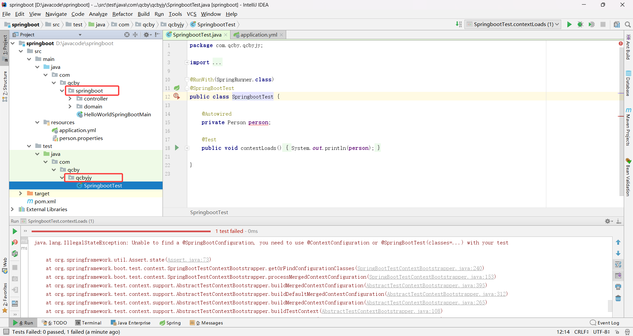Screen dimensions: 633x336
Task: Open Run panel settings gear
Action: 608,221
